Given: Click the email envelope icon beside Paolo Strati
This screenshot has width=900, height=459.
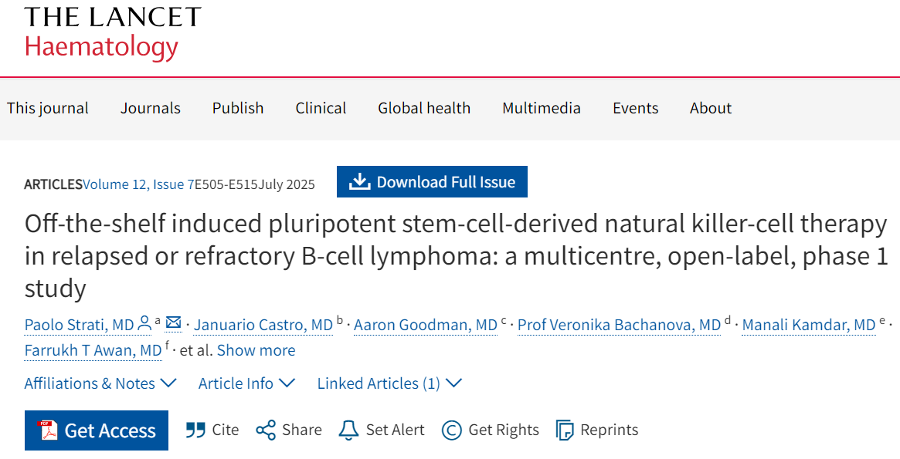Looking at the screenshot, I should [173, 322].
